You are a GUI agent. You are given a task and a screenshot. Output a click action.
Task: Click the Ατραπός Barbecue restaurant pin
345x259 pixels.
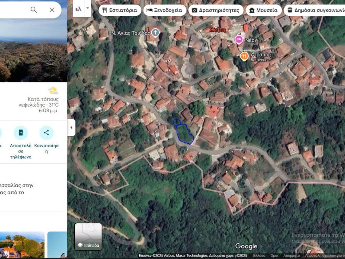(244, 56)
